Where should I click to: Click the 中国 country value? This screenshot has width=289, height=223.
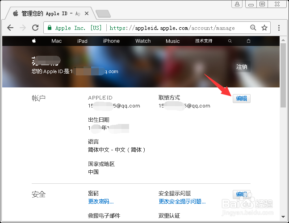point(93,172)
